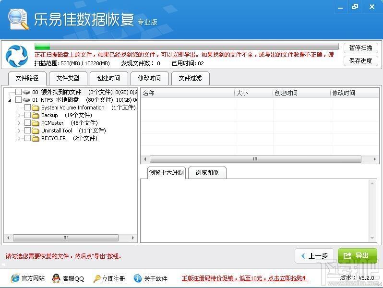This screenshot has width=383, height=288.
Task: Click the NTFS 本地磁盘 drive icon
Action: coord(26,100)
